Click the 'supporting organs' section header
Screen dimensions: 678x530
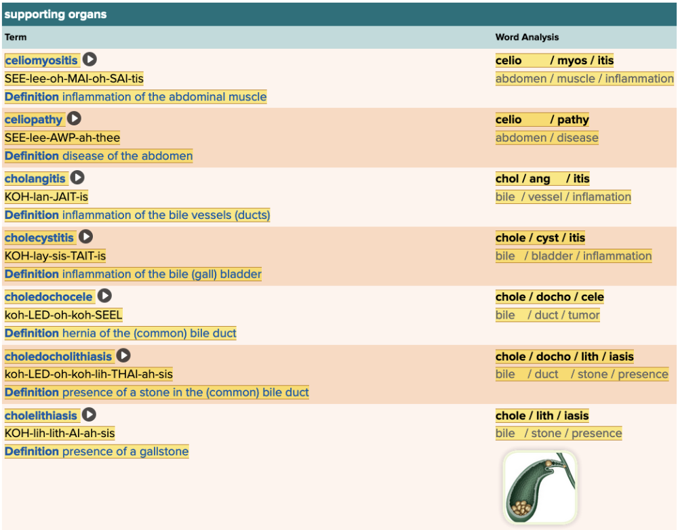coord(56,14)
